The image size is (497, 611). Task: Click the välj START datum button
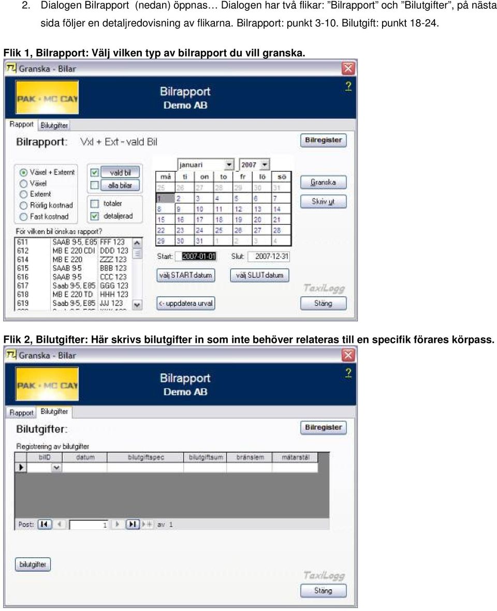(186, 275)
